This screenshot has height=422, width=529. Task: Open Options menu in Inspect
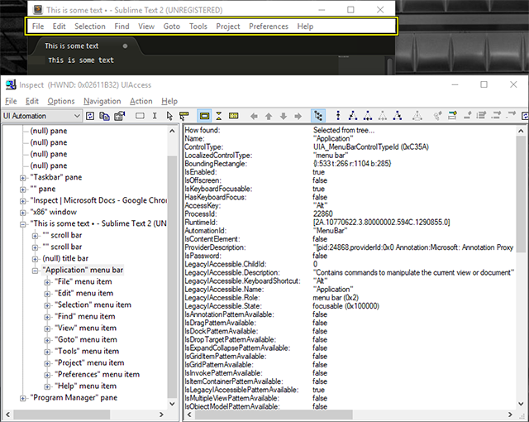click(x=60, y=101)
